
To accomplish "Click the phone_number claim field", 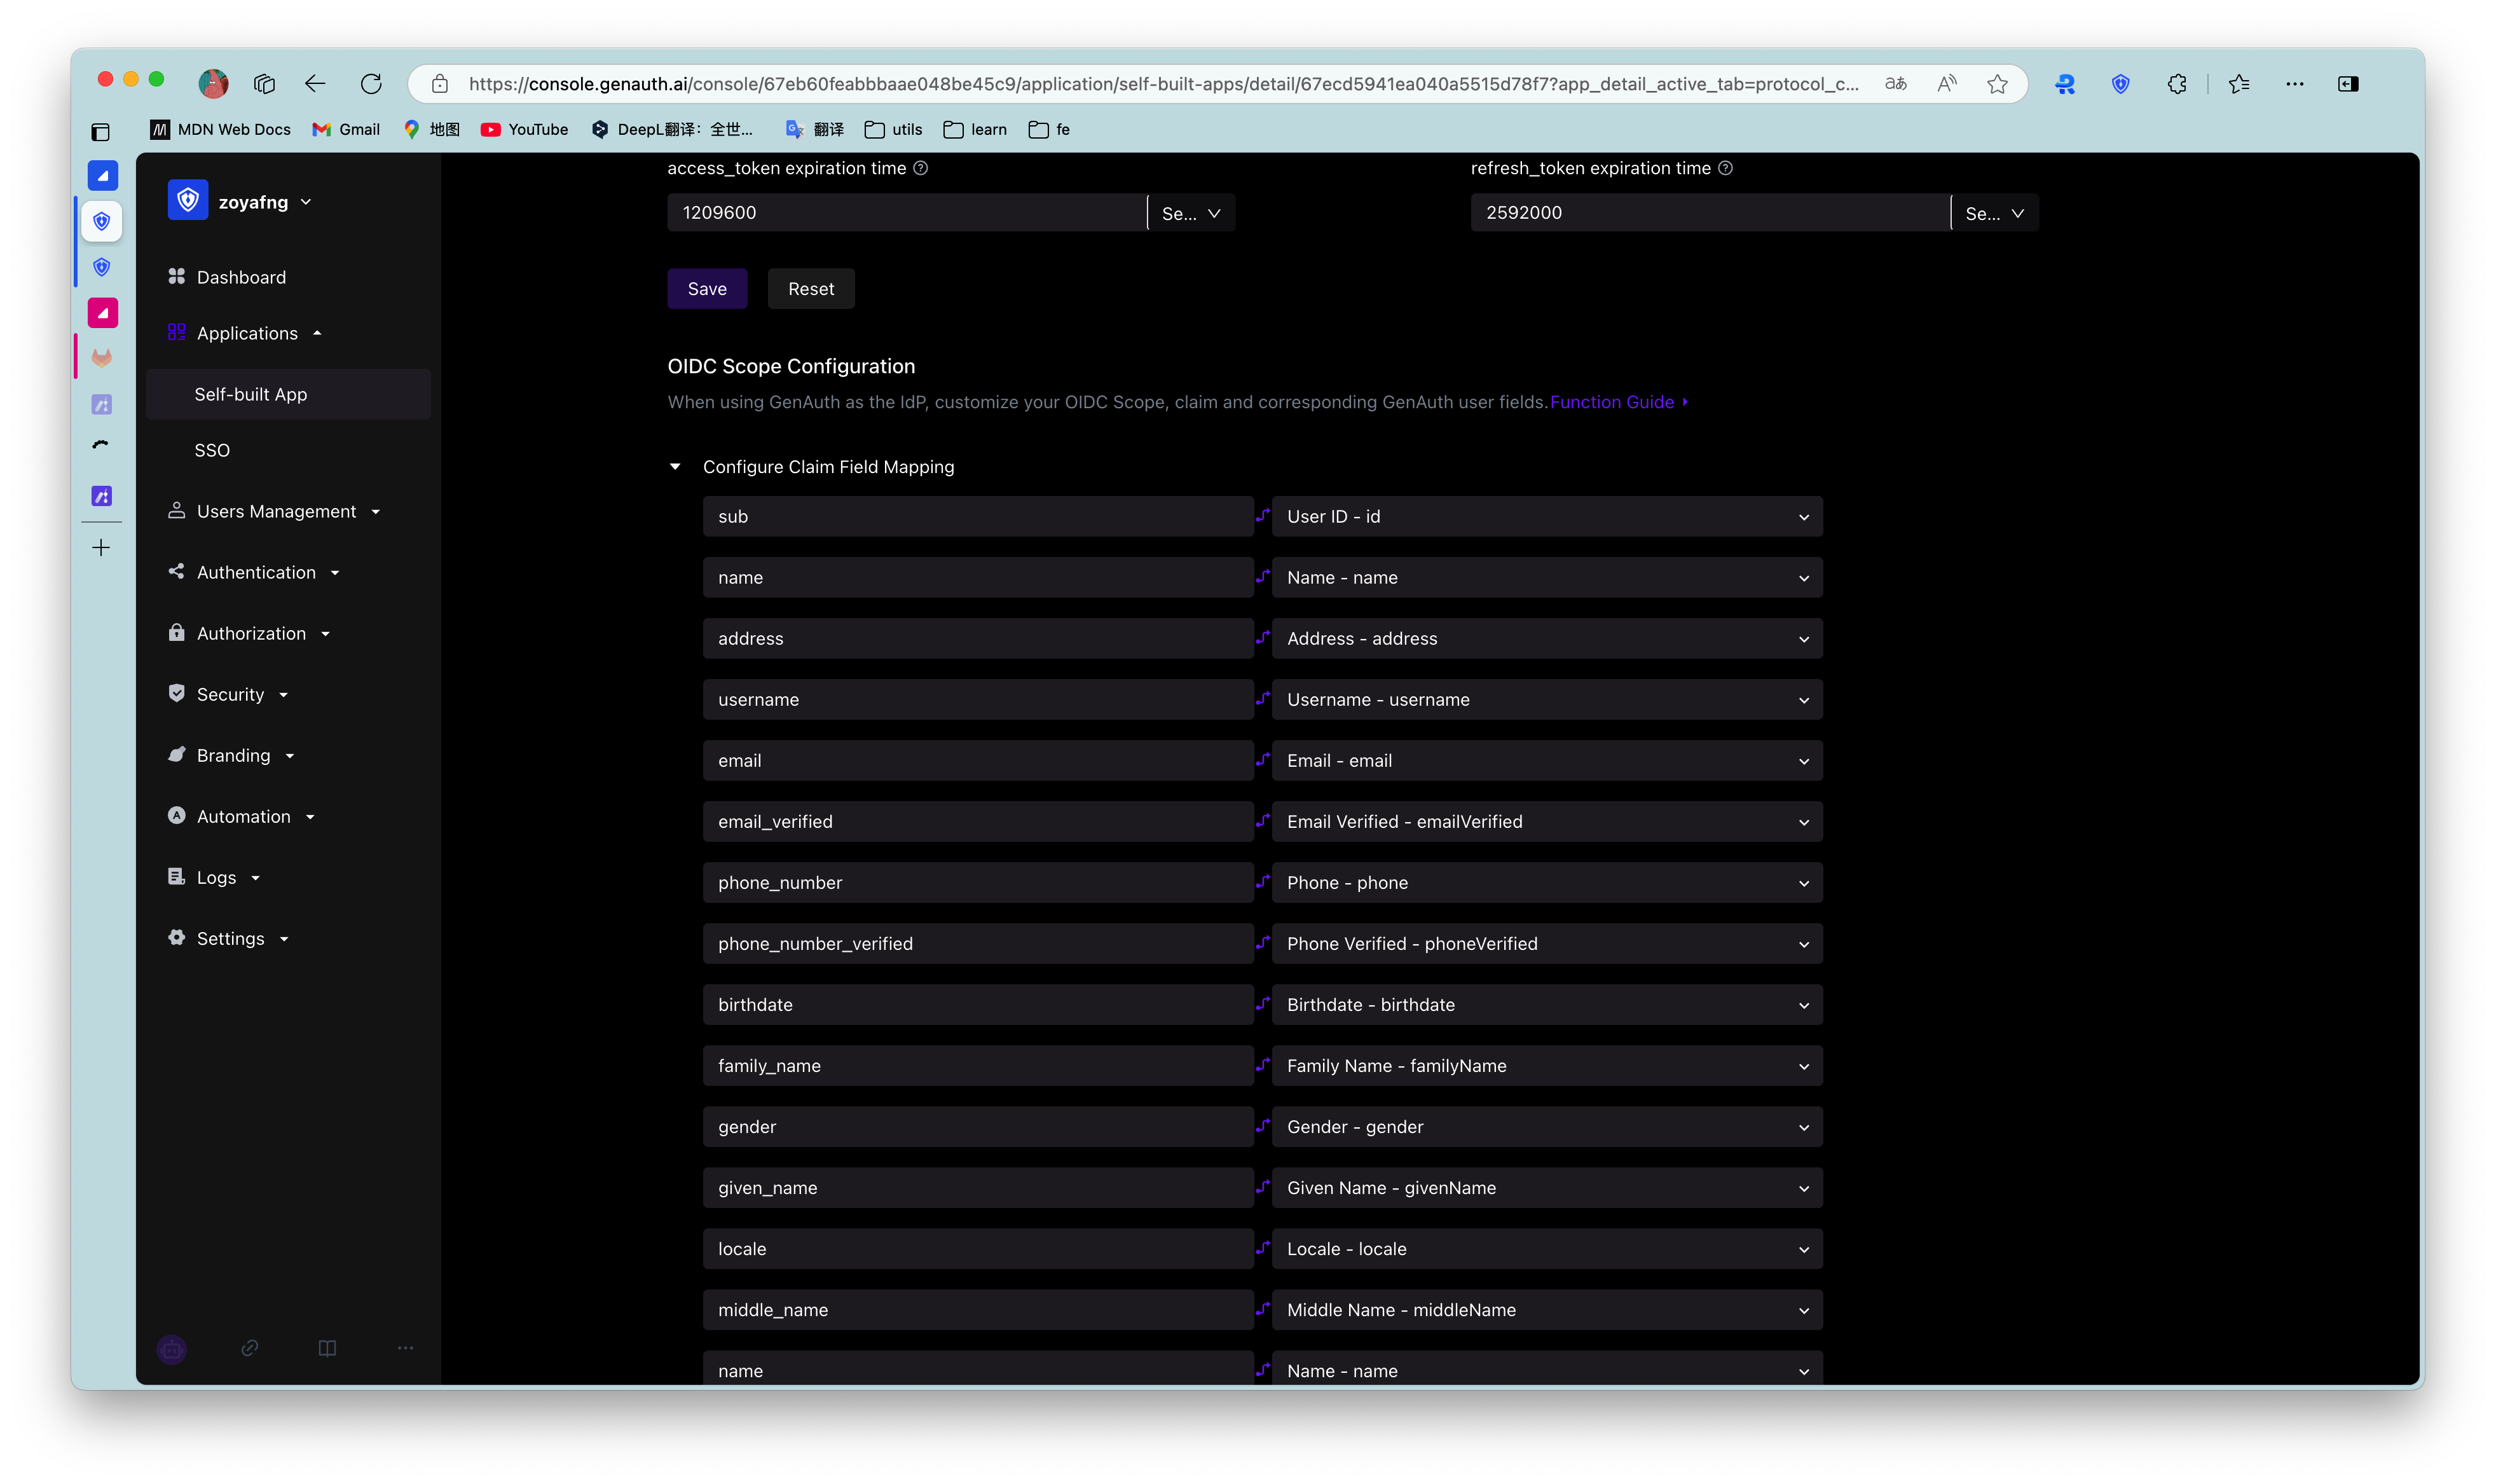I will 978,883.
